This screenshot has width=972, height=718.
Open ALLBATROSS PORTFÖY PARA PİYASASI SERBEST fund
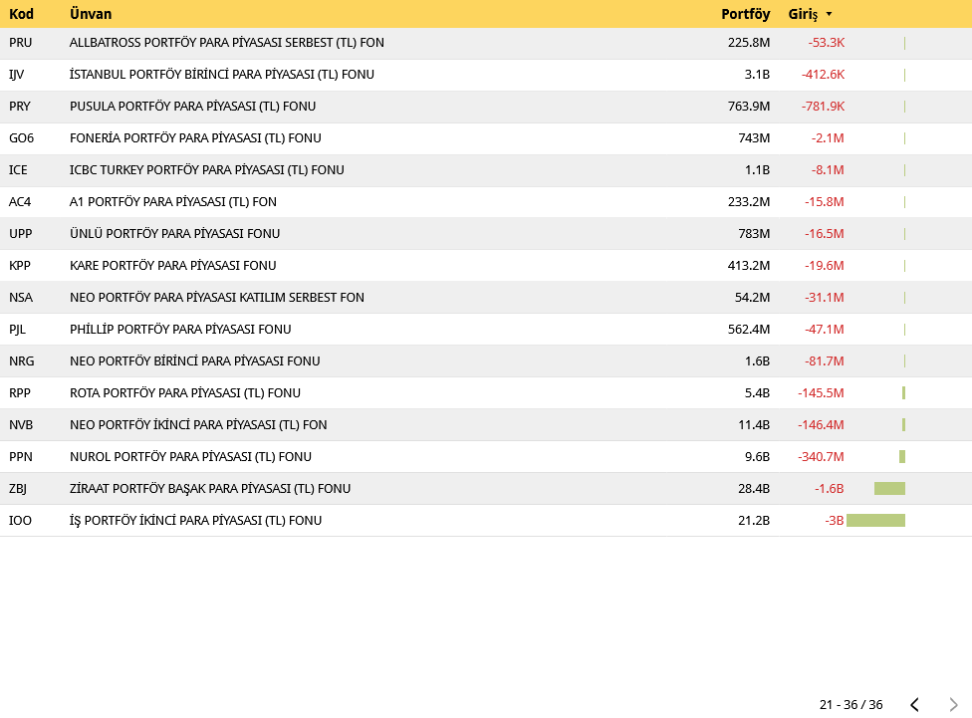point(227,43)
